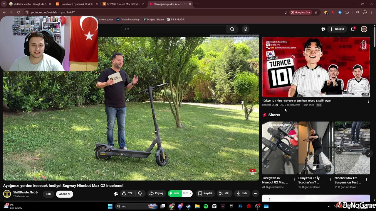Image resolution: width=376 pixels, height=211 pixels.
Task: Click the red Tp extension icon
Action: (x=333, y=12)
